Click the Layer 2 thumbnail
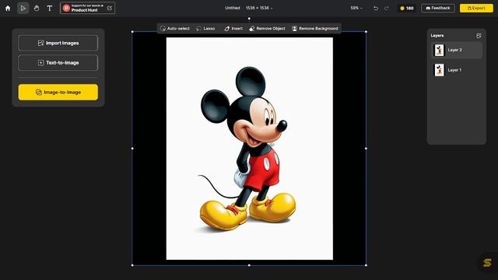 tap(439, 50)
